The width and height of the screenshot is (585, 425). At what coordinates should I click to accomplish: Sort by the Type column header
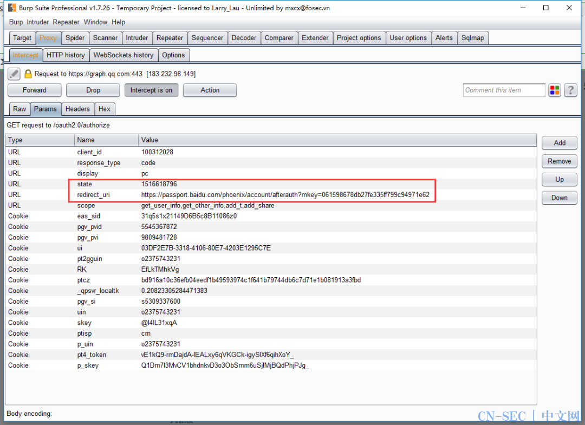(x=40, y=140)
